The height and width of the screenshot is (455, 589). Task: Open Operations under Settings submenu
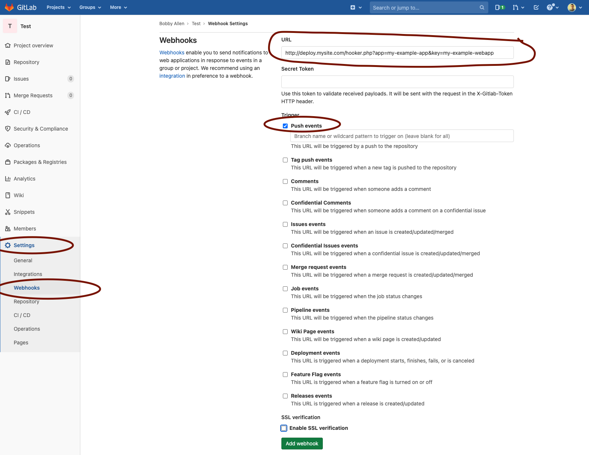click(27, 329)
